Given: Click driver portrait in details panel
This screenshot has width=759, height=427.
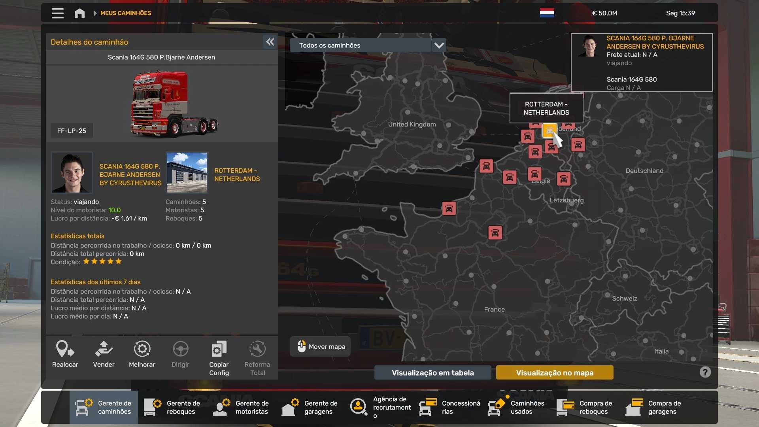Looking at the screenshot, I should pyautogui.click(x=72, y=172).
